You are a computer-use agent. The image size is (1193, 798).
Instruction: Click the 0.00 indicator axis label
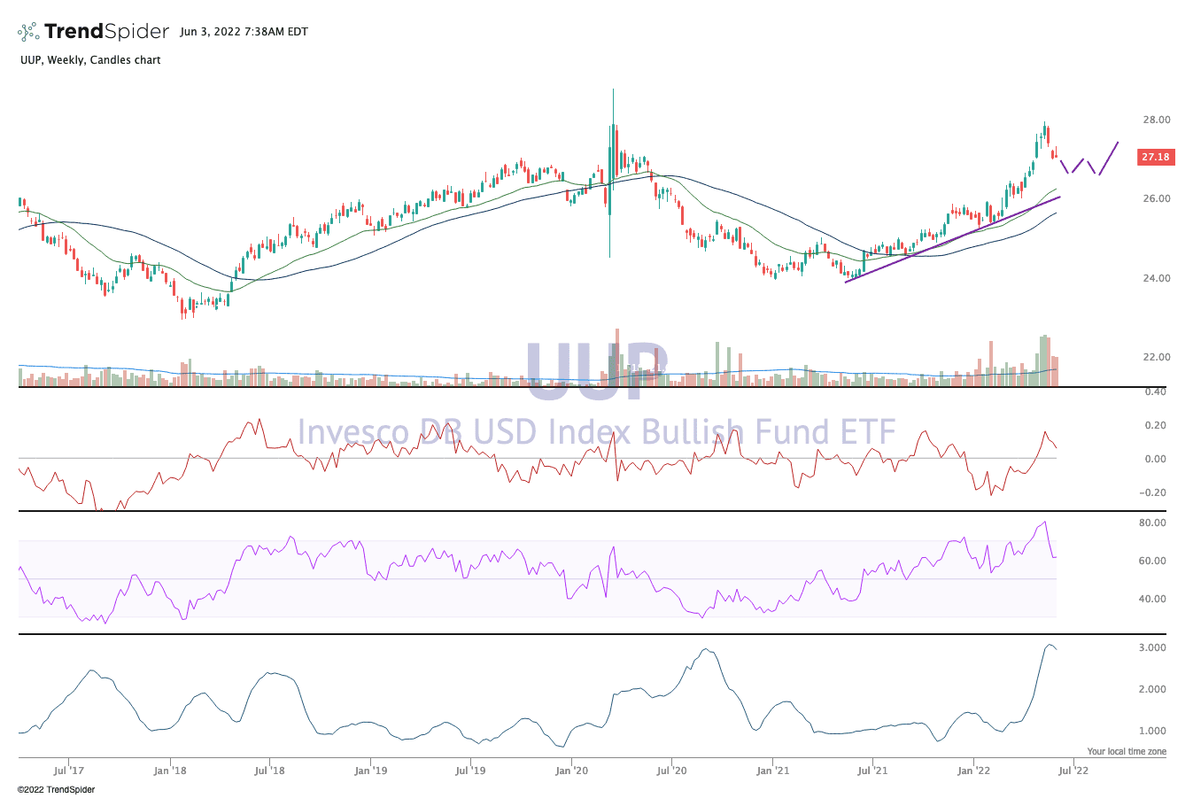1156,459
